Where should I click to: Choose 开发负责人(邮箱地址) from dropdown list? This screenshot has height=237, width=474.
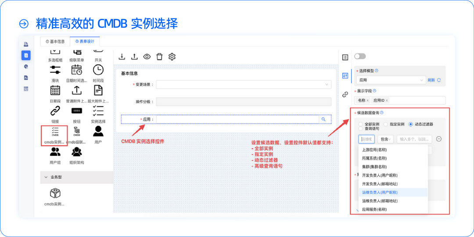tap(393, 184)
